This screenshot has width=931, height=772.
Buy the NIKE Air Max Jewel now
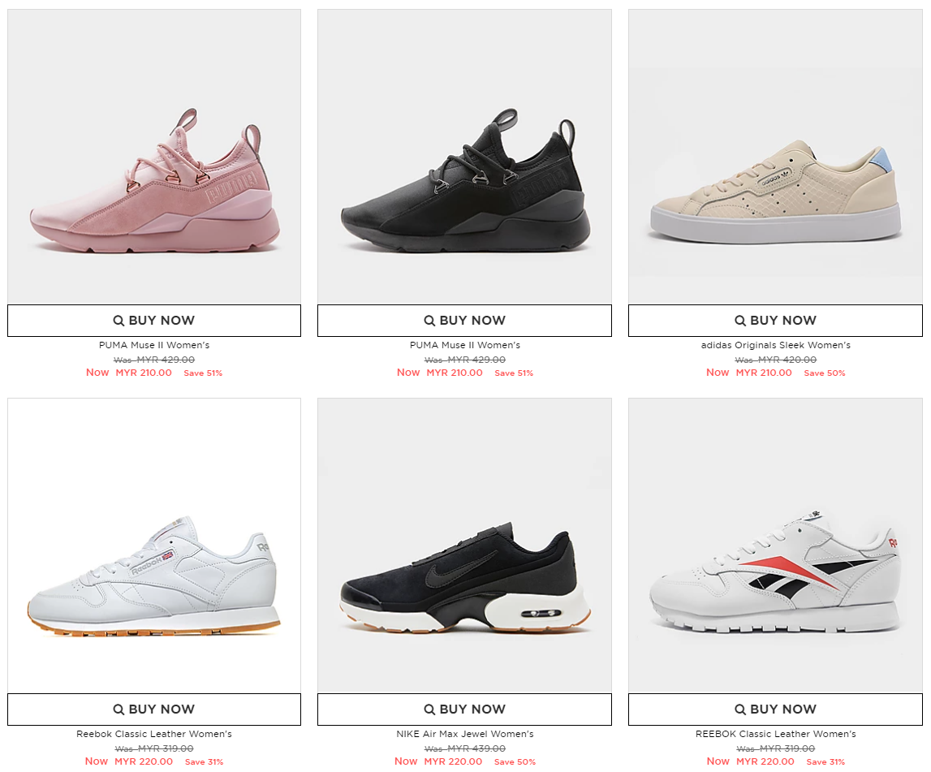click(464, 709)
